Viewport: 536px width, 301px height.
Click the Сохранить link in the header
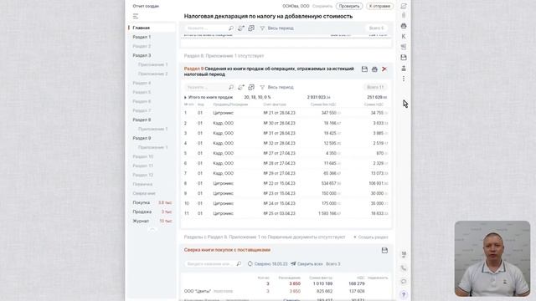click(x=322, y=6)
